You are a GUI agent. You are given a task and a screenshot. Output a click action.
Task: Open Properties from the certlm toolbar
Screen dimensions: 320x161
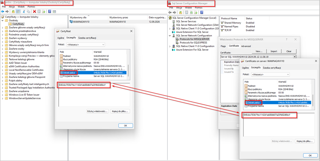click(x=39, y=12)
